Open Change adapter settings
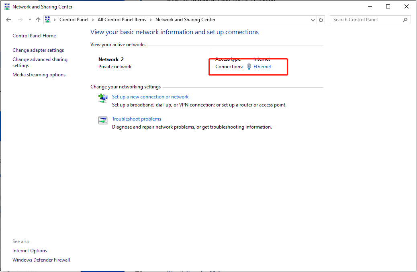417x272 pixels. [x=38, y=50]
